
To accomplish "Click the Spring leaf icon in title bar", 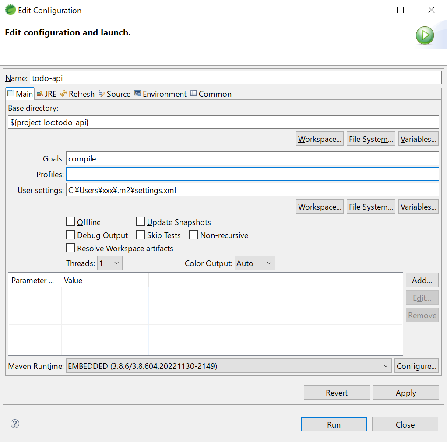I will point(11,10).
